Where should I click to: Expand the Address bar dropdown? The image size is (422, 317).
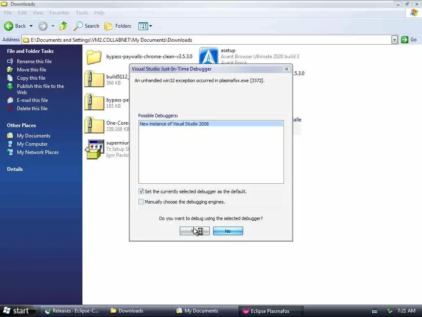(394, 40)
